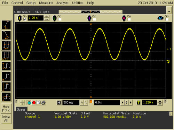Open the Analyze menu
The height and width of the screenshot is (130, 174).
coord(62,3)
